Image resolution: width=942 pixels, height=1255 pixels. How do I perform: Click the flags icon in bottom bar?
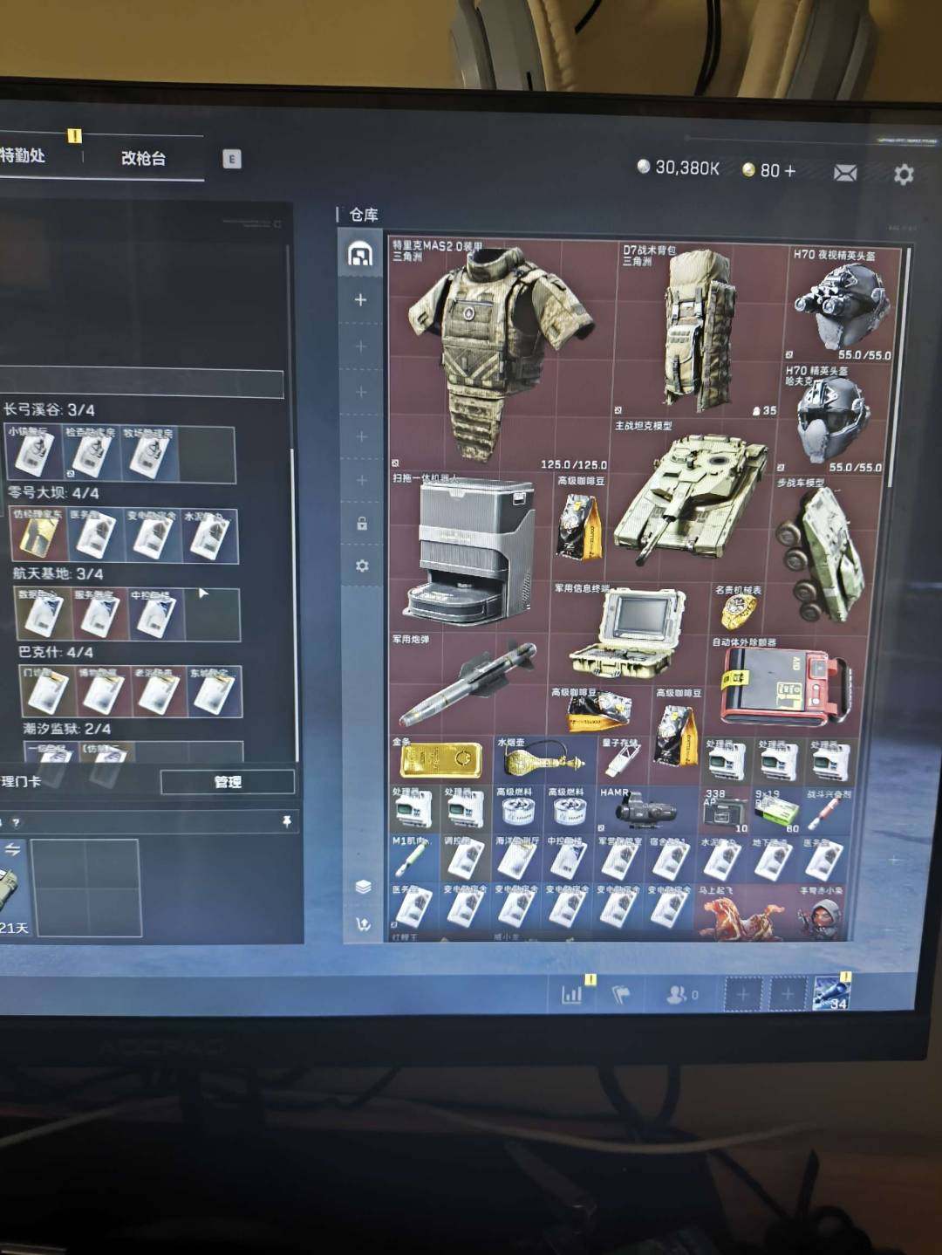click(621, 994)
